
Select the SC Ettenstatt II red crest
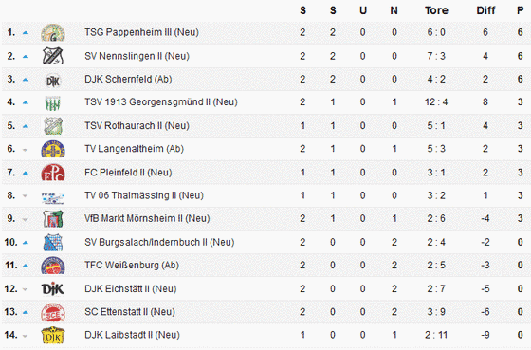tap(53, 312)
